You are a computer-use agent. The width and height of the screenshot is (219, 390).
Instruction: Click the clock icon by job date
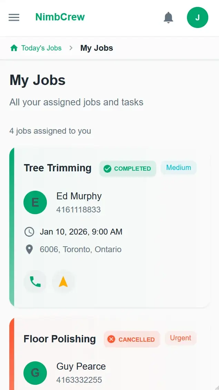click(x=29, y=232)
